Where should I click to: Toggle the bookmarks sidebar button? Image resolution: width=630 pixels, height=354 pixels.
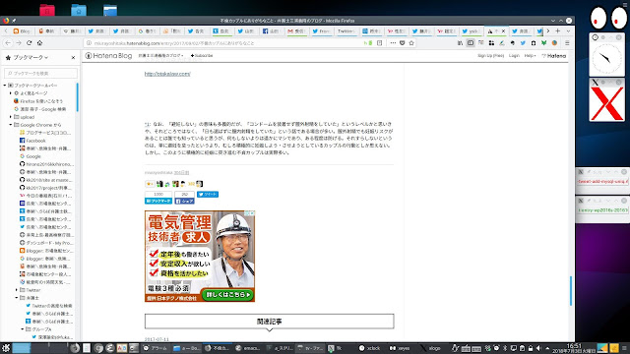(471, 43)
